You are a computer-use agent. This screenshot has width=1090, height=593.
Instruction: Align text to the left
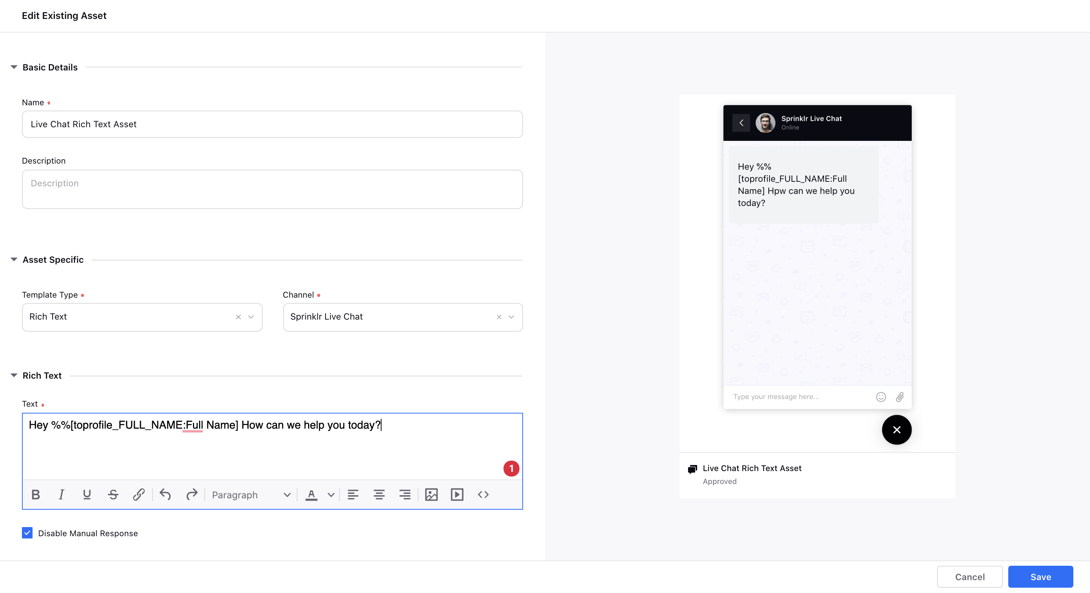[x=353, y=495]
